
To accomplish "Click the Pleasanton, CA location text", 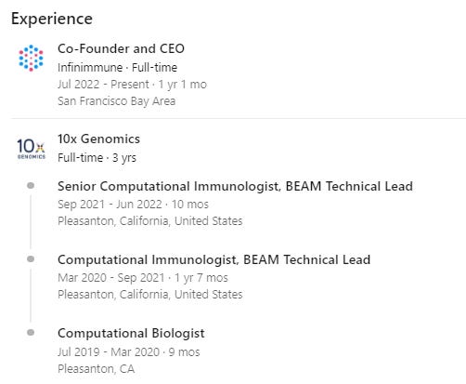I will (96, 369).
